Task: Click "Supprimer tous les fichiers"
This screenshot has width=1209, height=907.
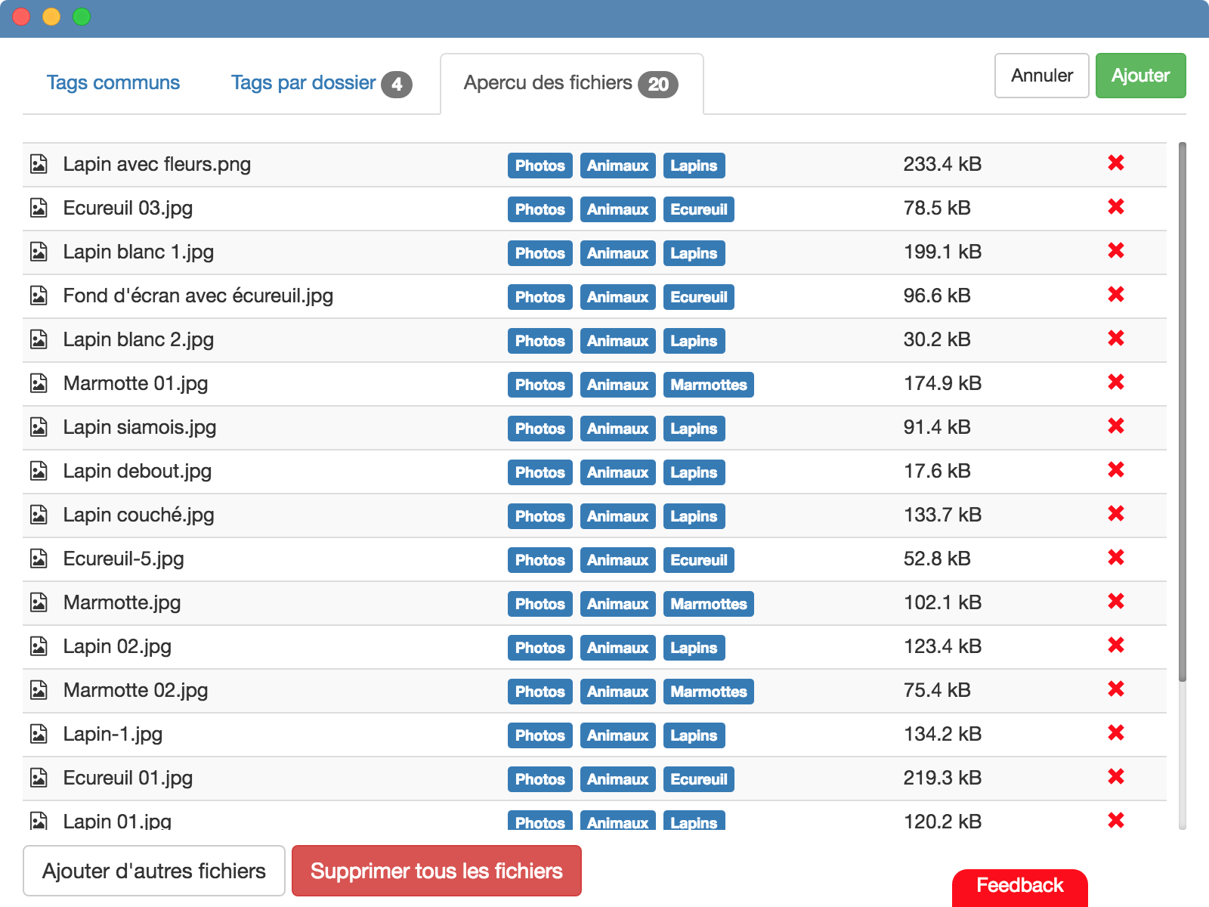Action: (436, 871)
